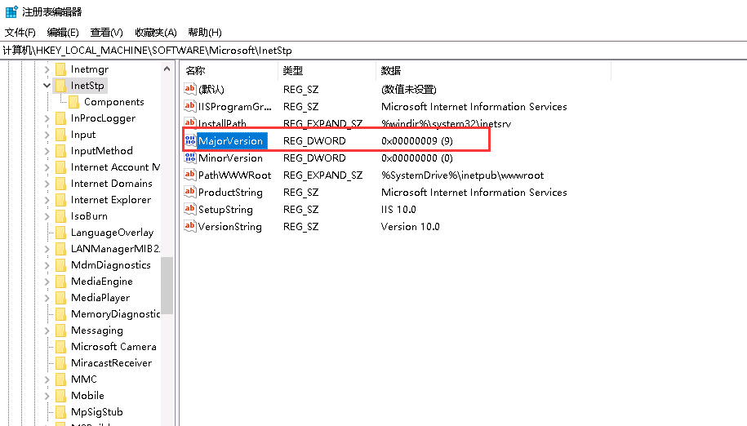The height and width of the screenshot is (426, 747).
Task: Expand the Inetmgr registry key
Action: pyautogui.click(x=47, y=69)
